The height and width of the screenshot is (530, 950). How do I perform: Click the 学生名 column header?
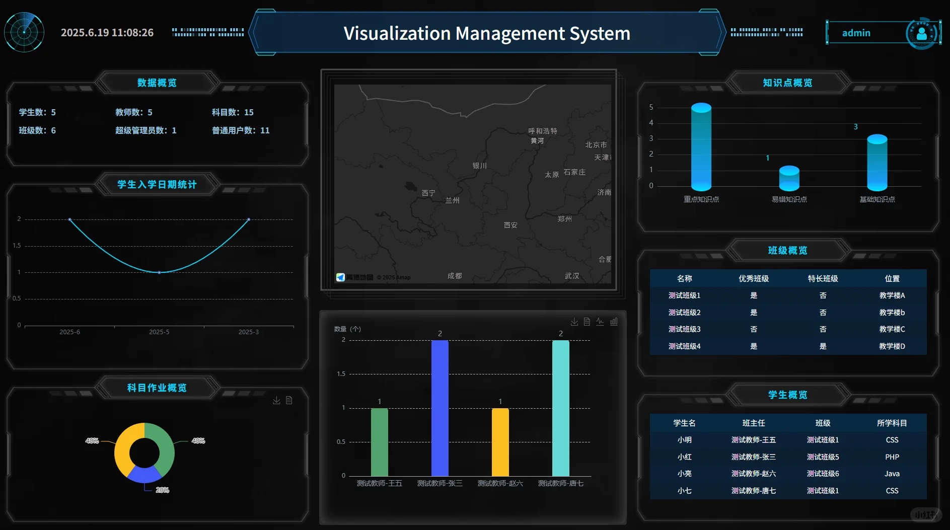[684, 423]
